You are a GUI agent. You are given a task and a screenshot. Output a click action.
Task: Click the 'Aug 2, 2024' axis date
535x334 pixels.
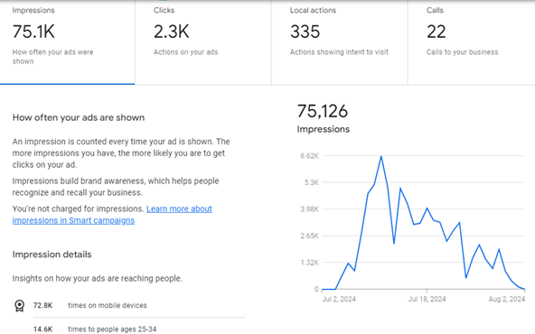(507, 299)
